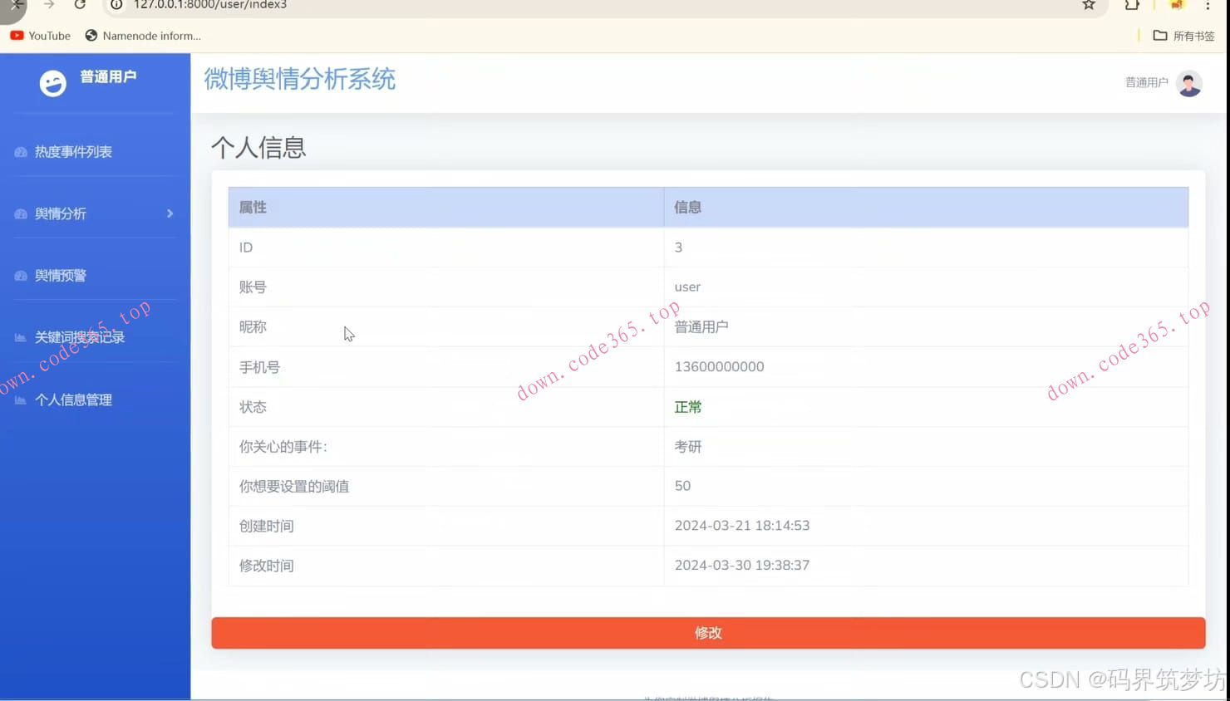Screen dimensions: 1230x701
Task: Click the YouTube bookmark icon
Action: tap(16, 36)
